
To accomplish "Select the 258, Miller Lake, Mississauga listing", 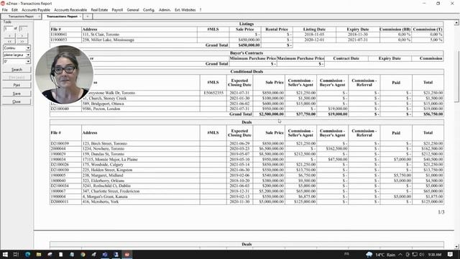I will pos(247,40).
